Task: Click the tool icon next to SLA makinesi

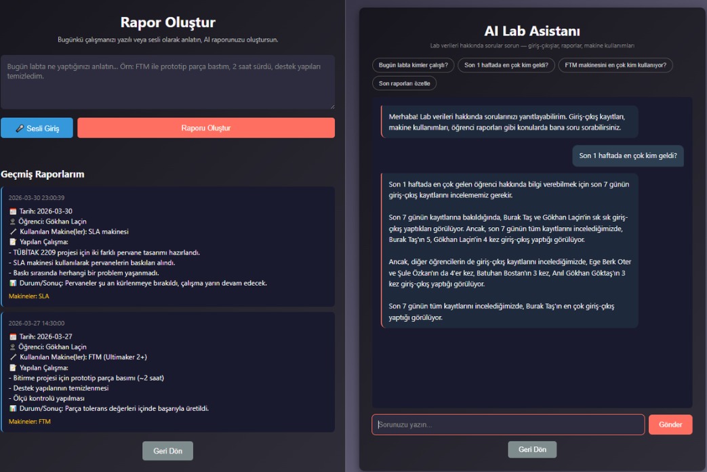Action: 13,232
